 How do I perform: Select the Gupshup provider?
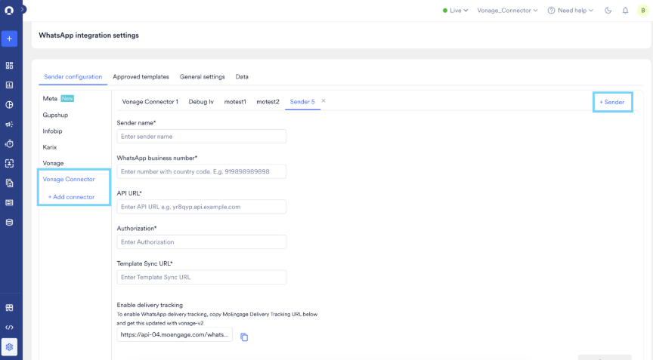55,115
